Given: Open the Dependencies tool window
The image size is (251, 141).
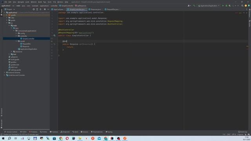Looking at the screenshot, I should (97, 132).
